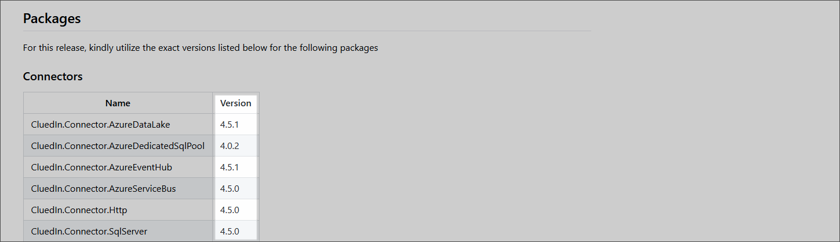The width and height of the screenshot is (840, 242).
Task: Select the CluedIn.Connector.Http name cell
Action: (79, 210)
